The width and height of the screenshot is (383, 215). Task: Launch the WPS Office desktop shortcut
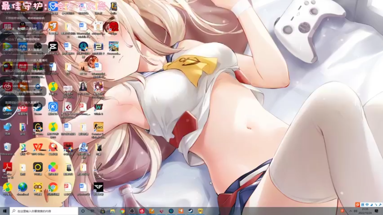38,147
